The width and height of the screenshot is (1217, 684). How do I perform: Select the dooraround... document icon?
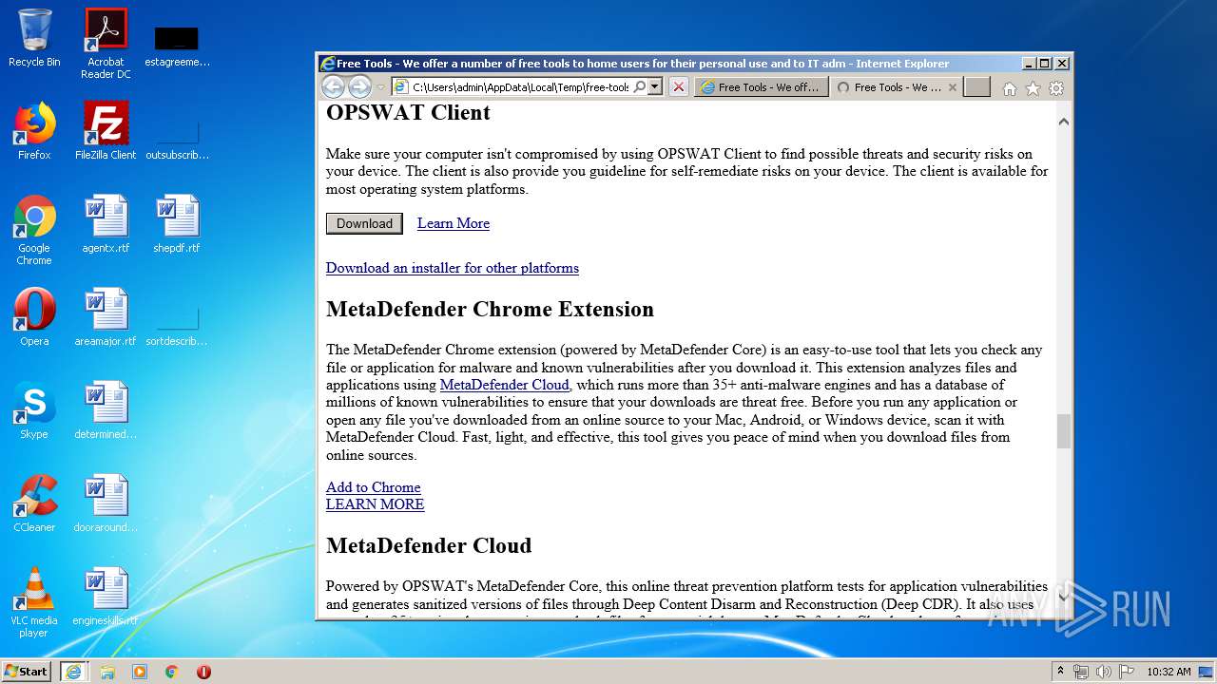[106, 503]
